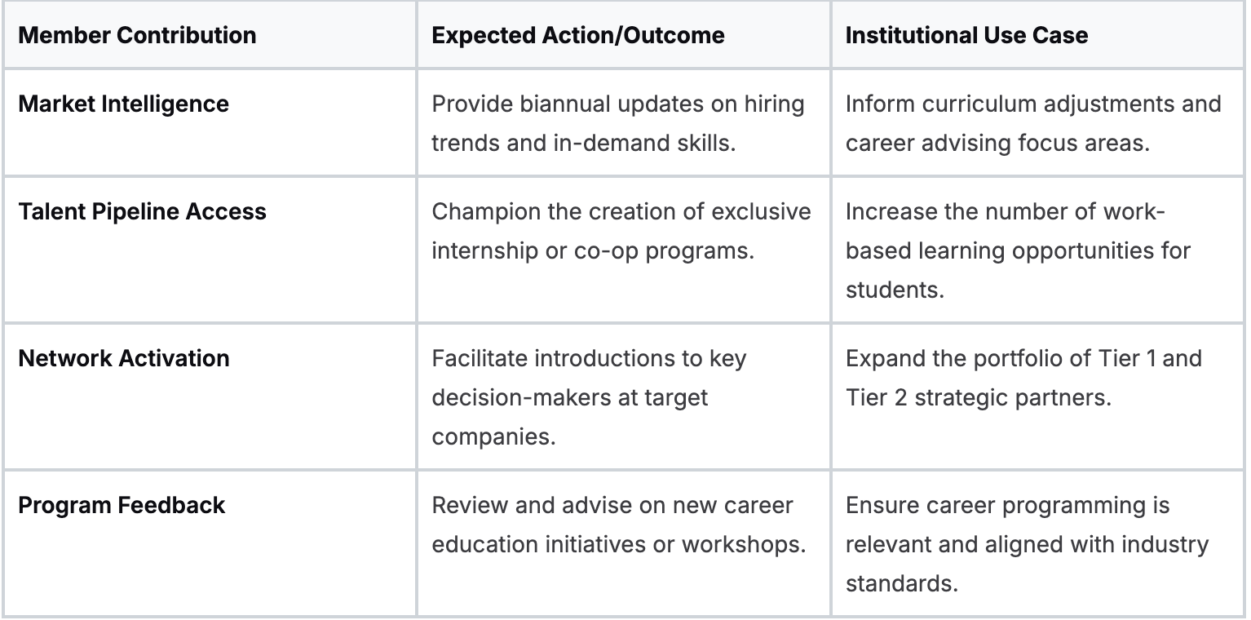Click the Member Contribution column header

[x=137, y=36]
